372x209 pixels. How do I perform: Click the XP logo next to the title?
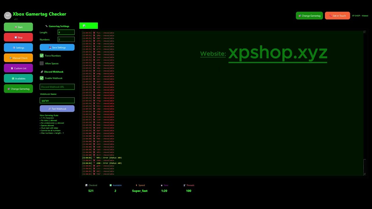tap(8, 15)
